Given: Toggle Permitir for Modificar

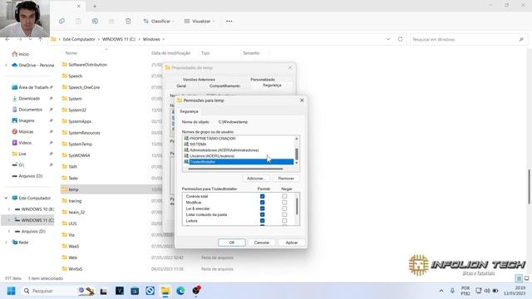Looking at the screenshot, I should pos(263,203).
